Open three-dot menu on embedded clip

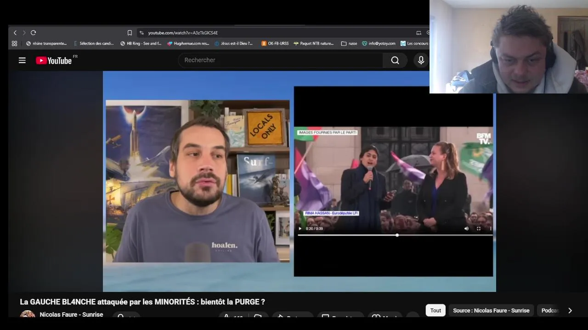tap(490, 228)
